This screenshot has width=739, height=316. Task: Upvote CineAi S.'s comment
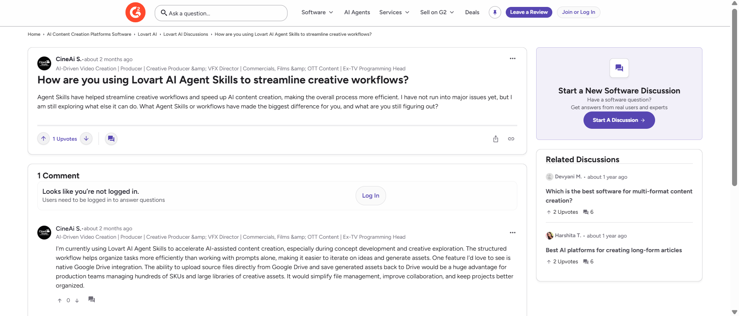click(60, 301)
